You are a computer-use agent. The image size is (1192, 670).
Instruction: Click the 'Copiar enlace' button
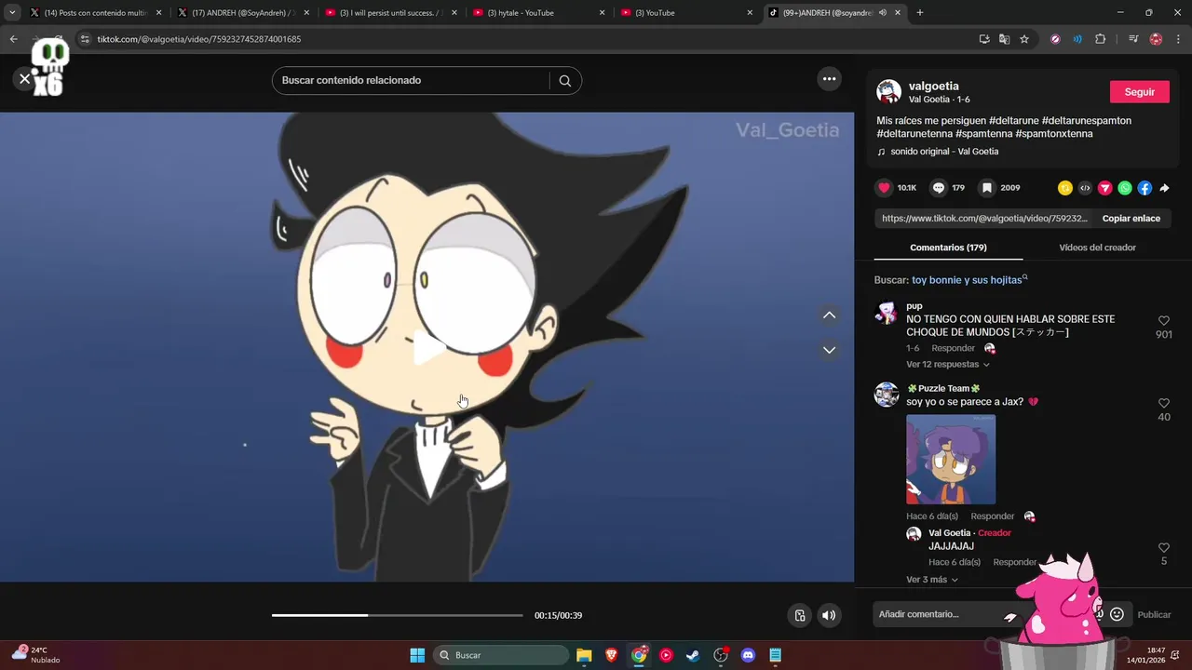click(1131, 219)
